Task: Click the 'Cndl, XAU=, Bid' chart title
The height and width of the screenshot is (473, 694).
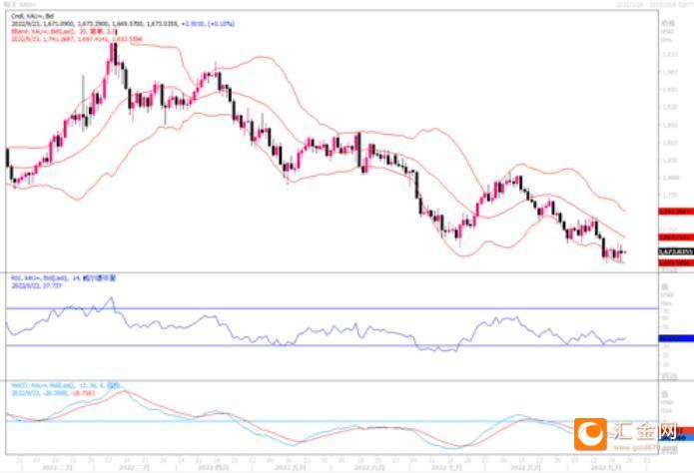Action: tap(32, 16)
